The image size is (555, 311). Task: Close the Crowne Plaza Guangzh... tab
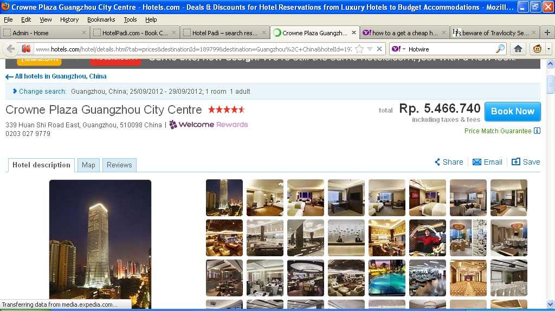(x=353, y=33)
